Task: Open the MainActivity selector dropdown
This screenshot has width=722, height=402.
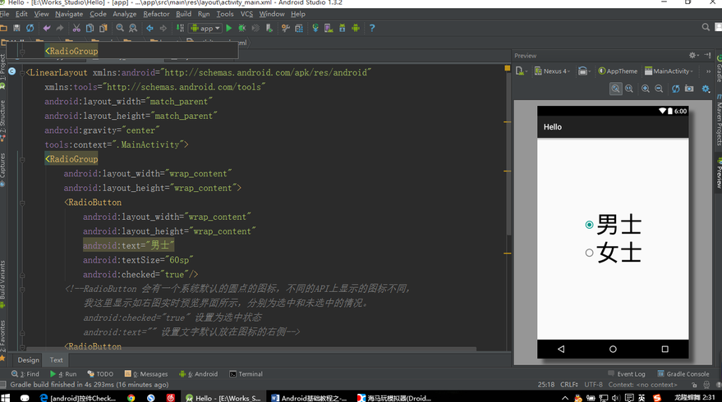Action: (x=669, y=71)
